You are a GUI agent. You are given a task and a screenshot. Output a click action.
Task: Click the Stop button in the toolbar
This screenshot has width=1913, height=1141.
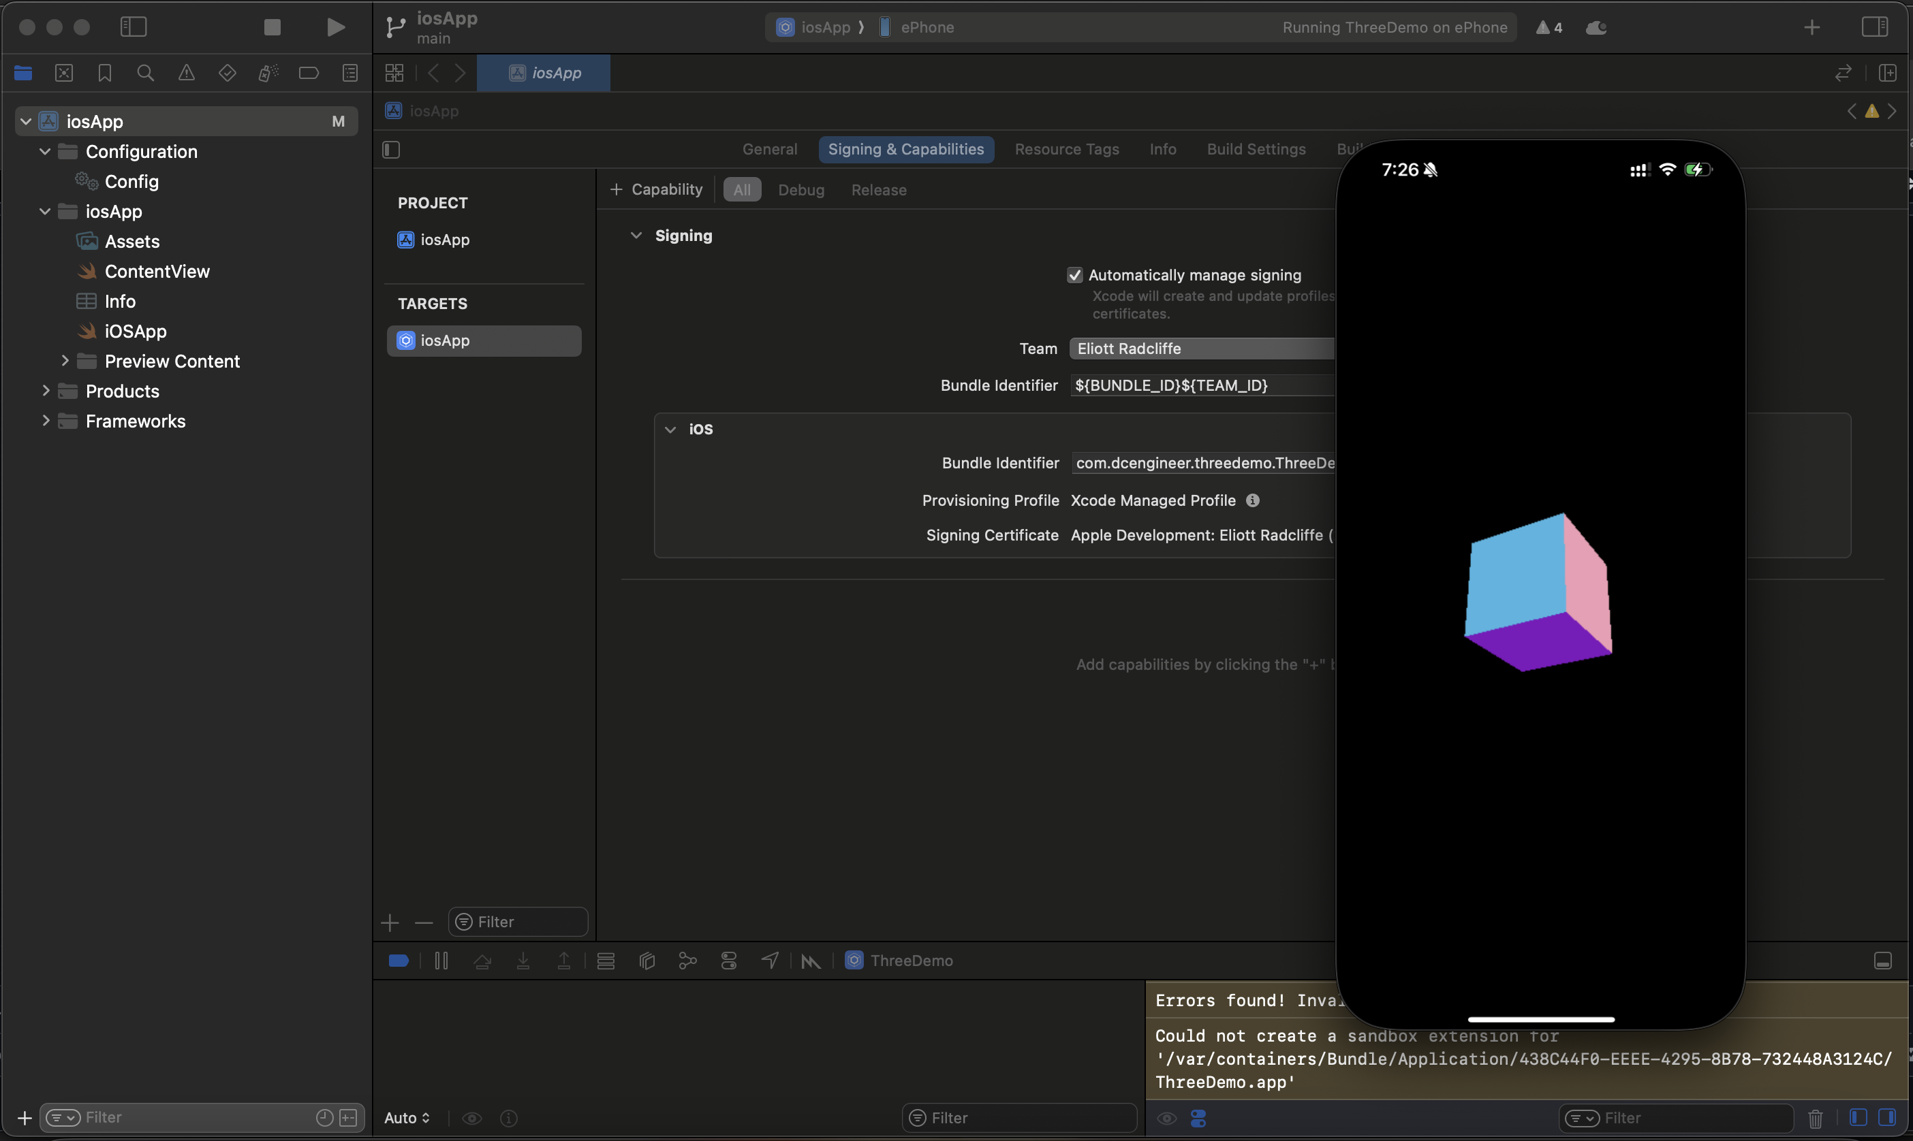[x=273, y=27]
